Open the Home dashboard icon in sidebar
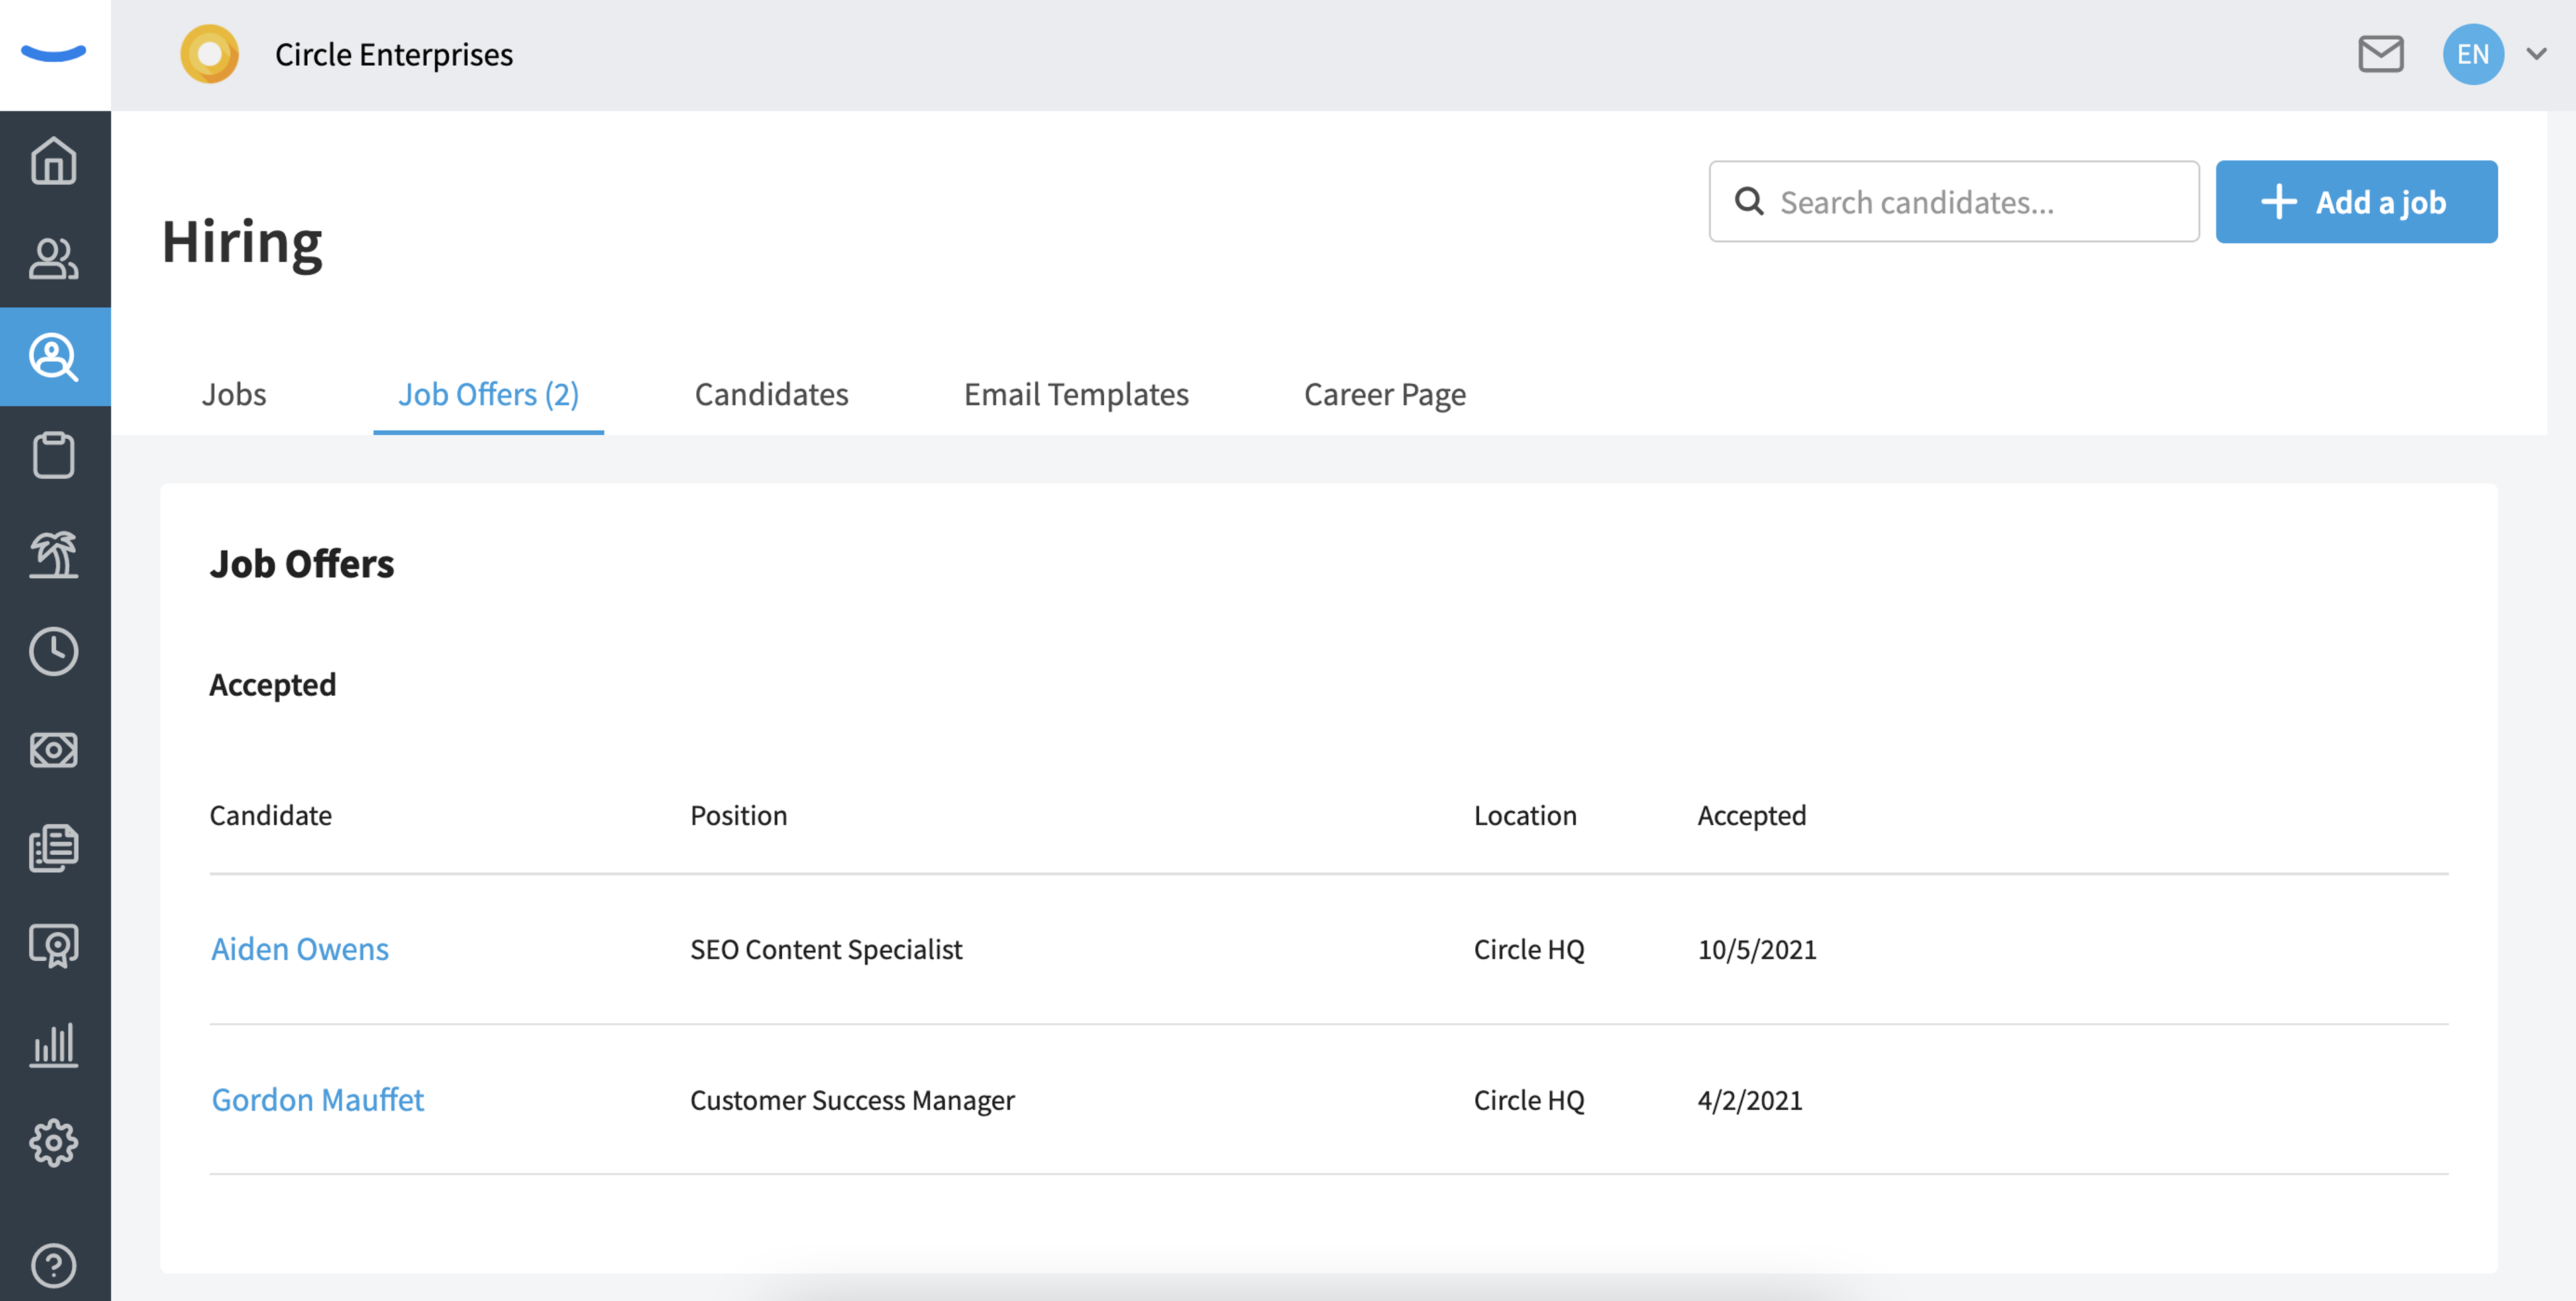 54,160
